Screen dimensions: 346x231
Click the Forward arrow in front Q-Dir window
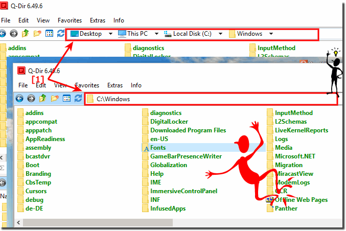(x=31, y=99)
